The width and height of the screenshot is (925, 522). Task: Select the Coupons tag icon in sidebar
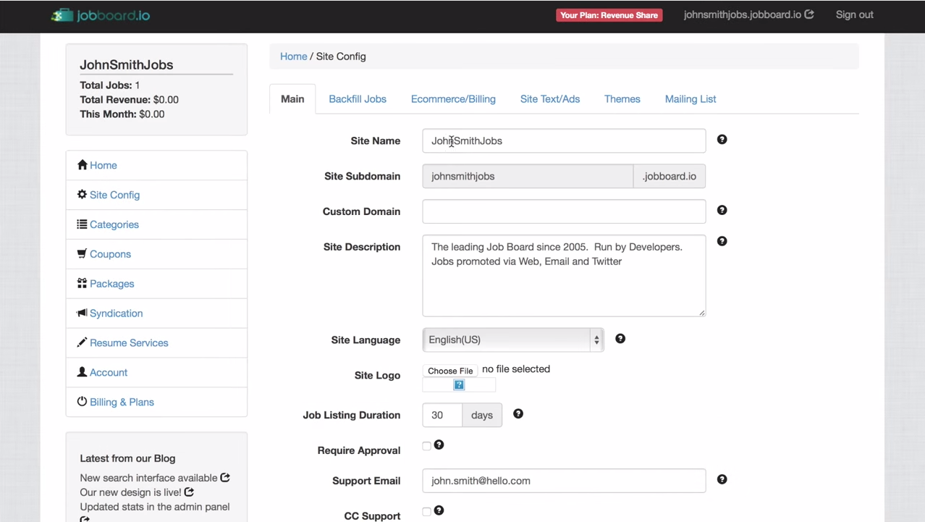pyautogui.click(x=82, y=253)
